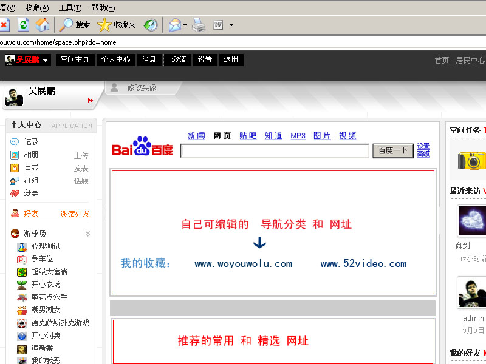Viewport: 486px width, 364px height.
Task: Open the 帮助(H) menu
Action: coord(103,8)
